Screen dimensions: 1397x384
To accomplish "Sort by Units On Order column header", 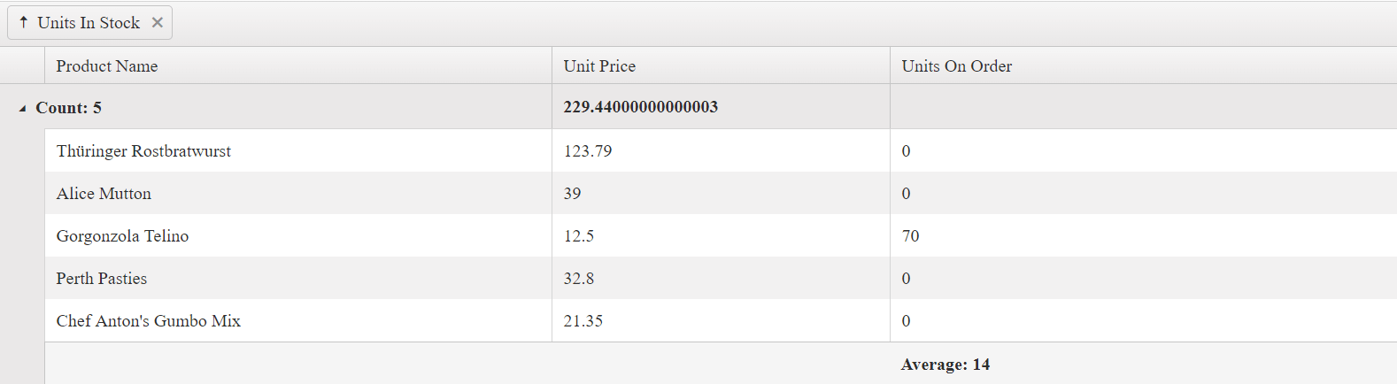I will (956, 66).
